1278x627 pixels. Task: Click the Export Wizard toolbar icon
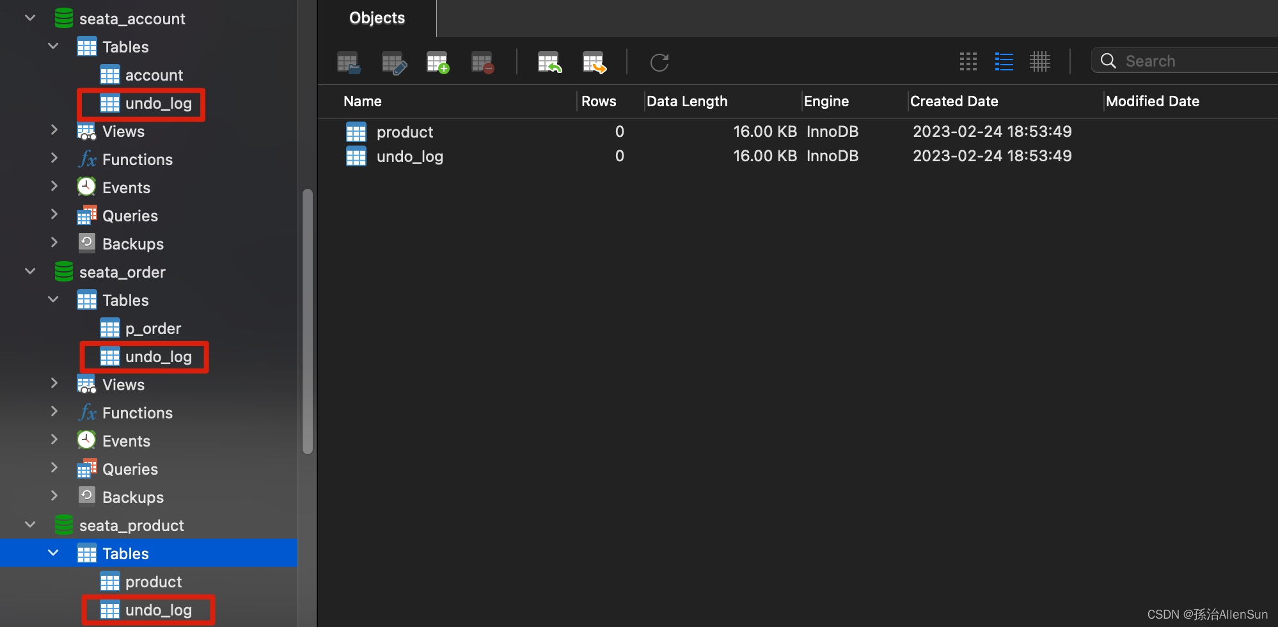point(594,63)
